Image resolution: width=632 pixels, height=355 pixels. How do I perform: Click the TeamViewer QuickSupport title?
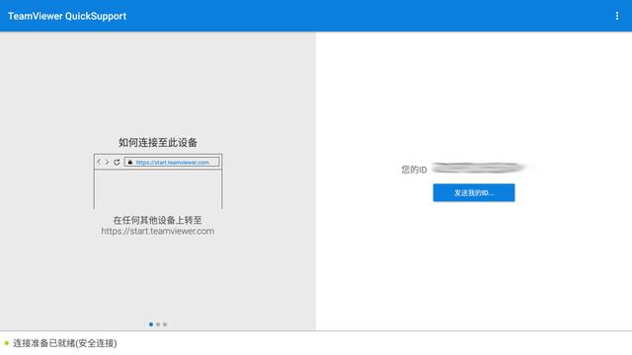point(67,16)
